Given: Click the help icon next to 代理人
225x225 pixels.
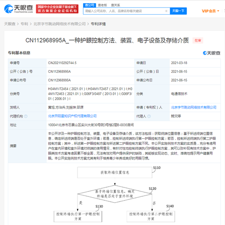Looking at the screenshot, I should [x=149, y=116].
